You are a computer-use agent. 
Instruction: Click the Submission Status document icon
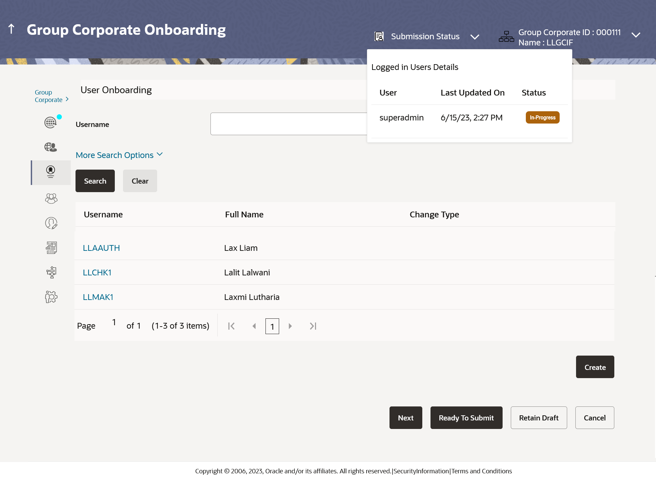(379, 37)
